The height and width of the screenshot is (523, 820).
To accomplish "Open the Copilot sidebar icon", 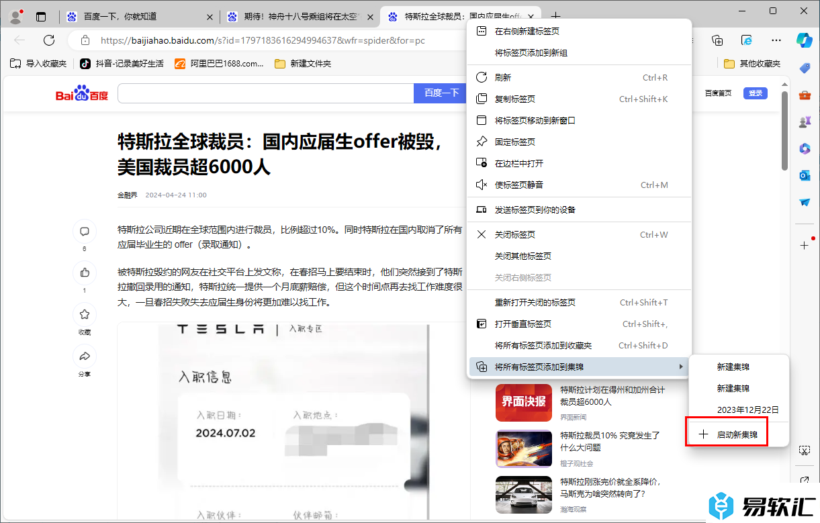I will click(805, 40).
